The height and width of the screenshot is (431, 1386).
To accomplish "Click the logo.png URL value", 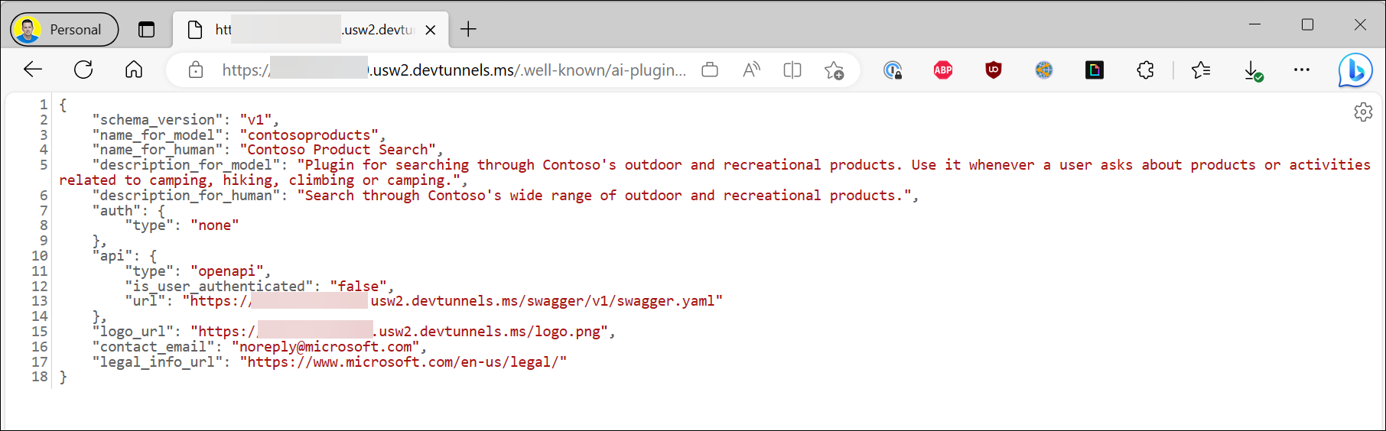I will (x=399, y=332).
